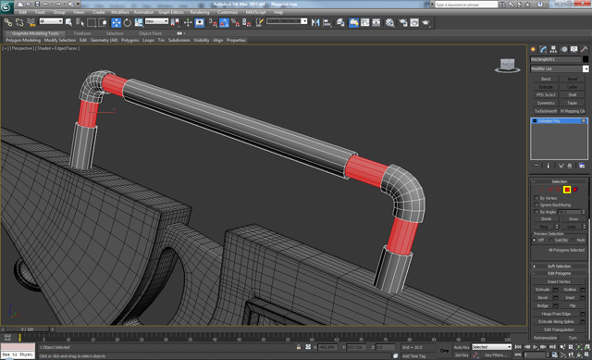Open the Quick Access toolbar dropdown arrow
Image resolution: width=592 pixels, height=360 pixels.
click(78, 4)
